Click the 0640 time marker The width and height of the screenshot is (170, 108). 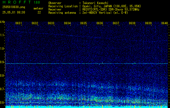165,23
